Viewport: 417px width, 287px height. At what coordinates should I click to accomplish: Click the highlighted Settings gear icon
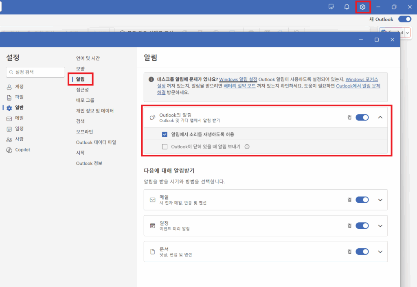click(363, 7)
